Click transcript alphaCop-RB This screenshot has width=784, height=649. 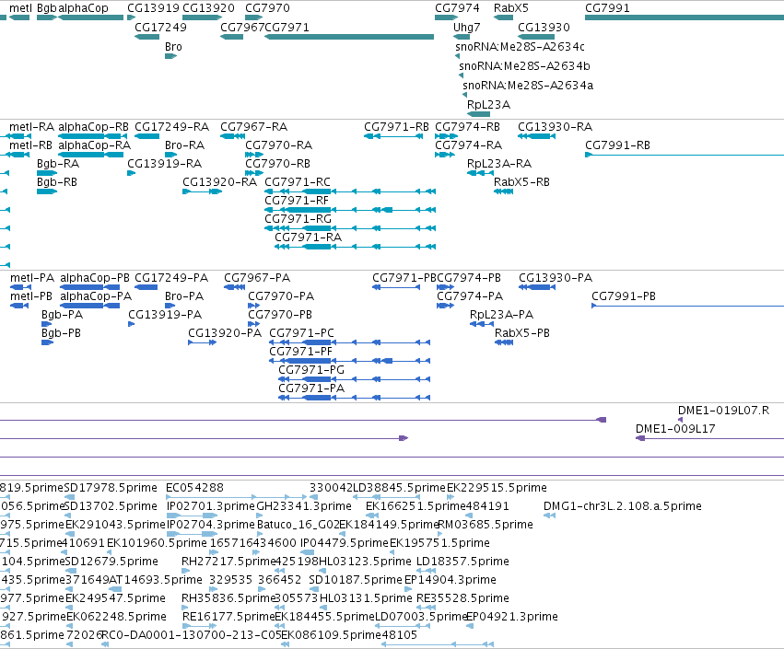click(x=93, y=127)
